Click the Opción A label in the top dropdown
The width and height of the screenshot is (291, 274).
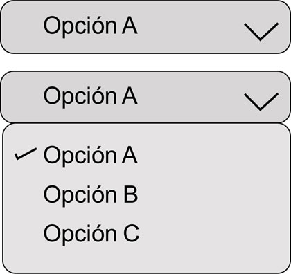pos(90,26)
